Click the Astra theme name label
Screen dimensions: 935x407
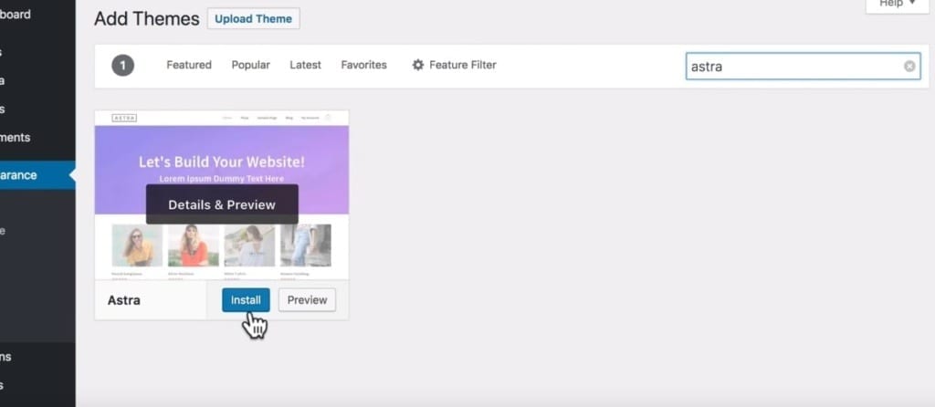point(124,299)
